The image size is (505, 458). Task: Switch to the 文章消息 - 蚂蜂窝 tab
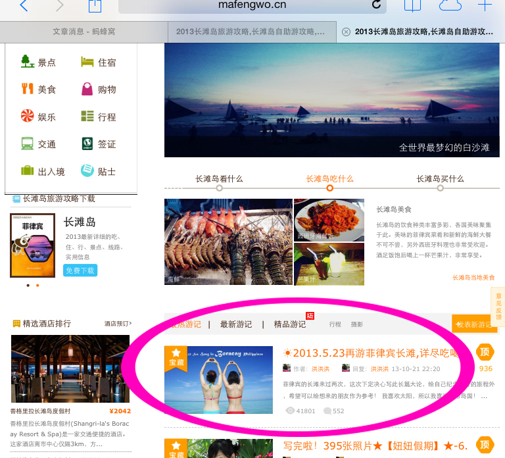(x=84, y=32)
